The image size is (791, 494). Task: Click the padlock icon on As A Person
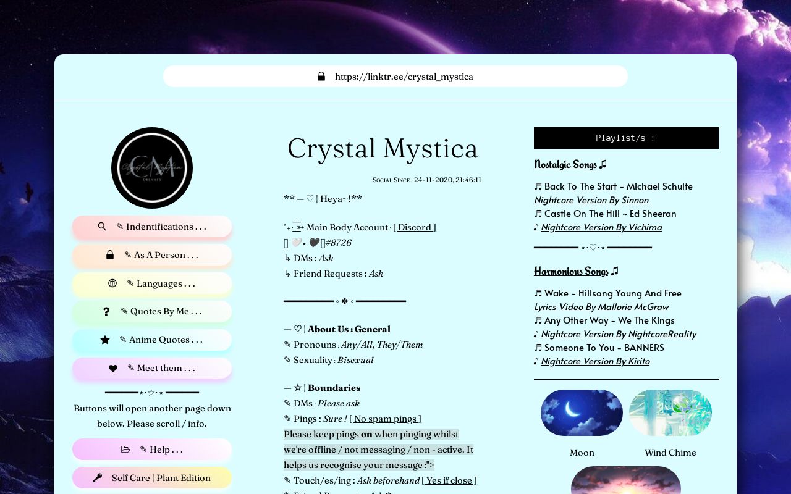[110, 255]
